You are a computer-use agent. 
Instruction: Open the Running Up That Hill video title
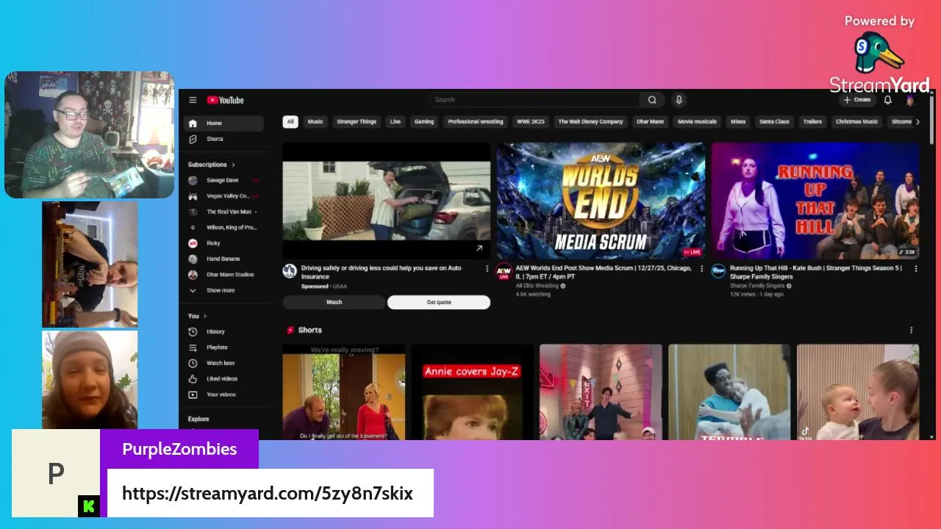[816, 272]
